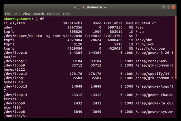The width and height of the screenshot is (181, 121).
Task: Click the Filesystem column header
Action: [14, 23]
